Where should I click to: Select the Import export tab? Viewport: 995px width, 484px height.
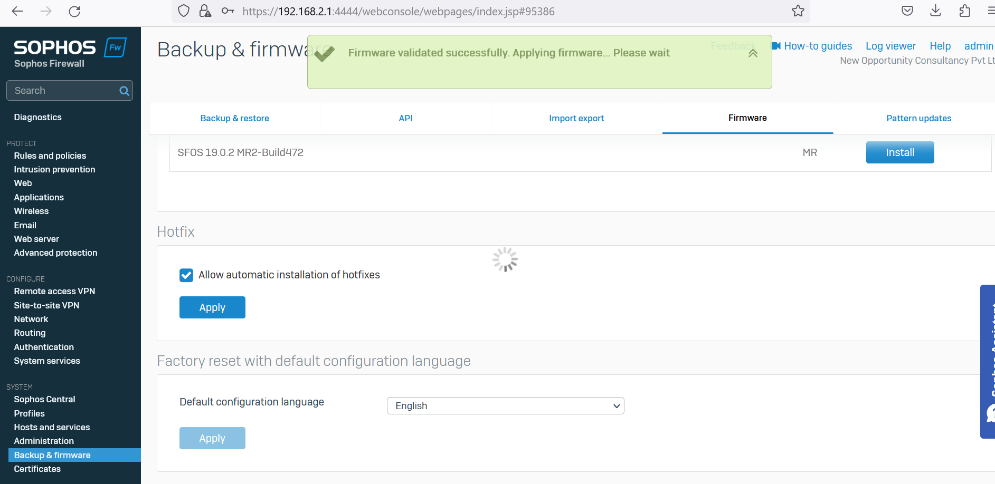[576, 118]
